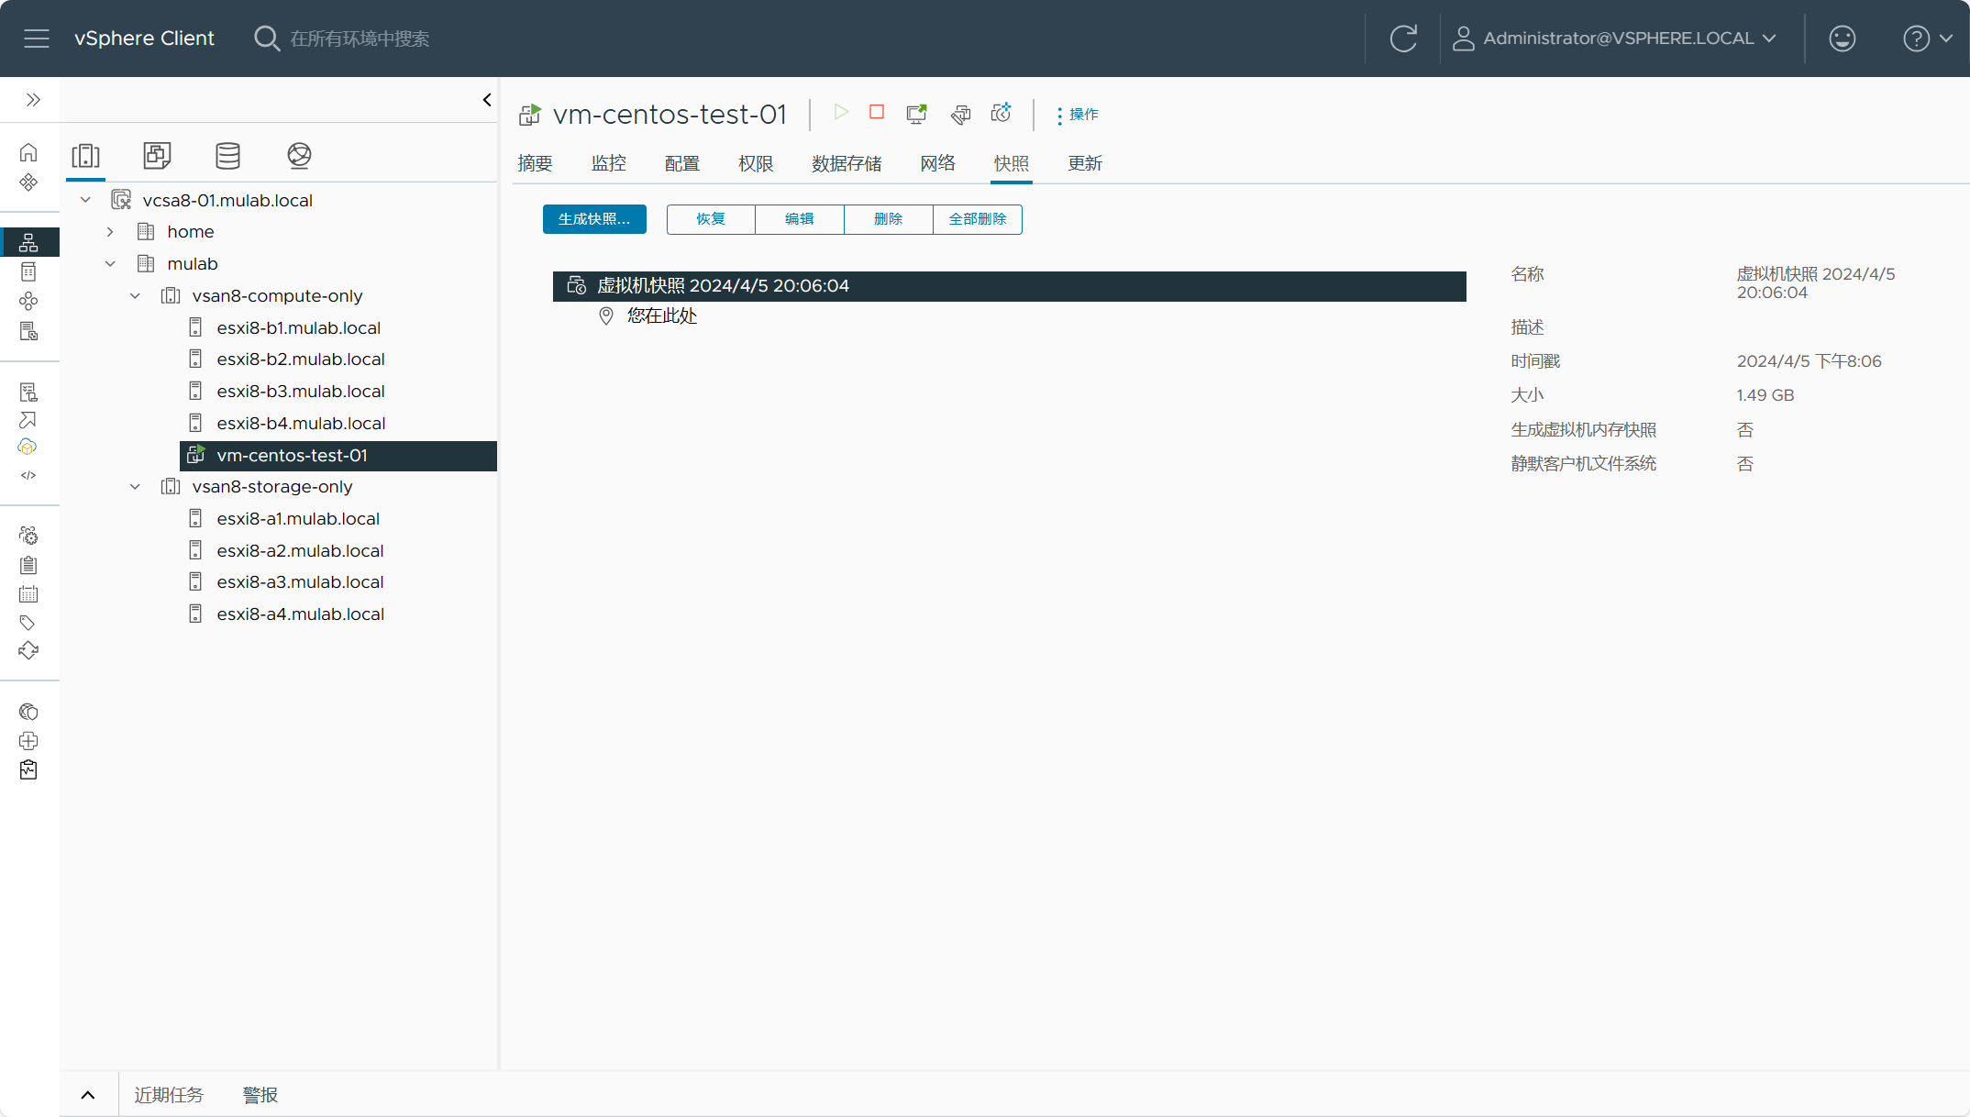Viewport: 1970px width, 1117px height.
Task: Expand the left sidebar with double chevron
Action: (x=33, y=99)
